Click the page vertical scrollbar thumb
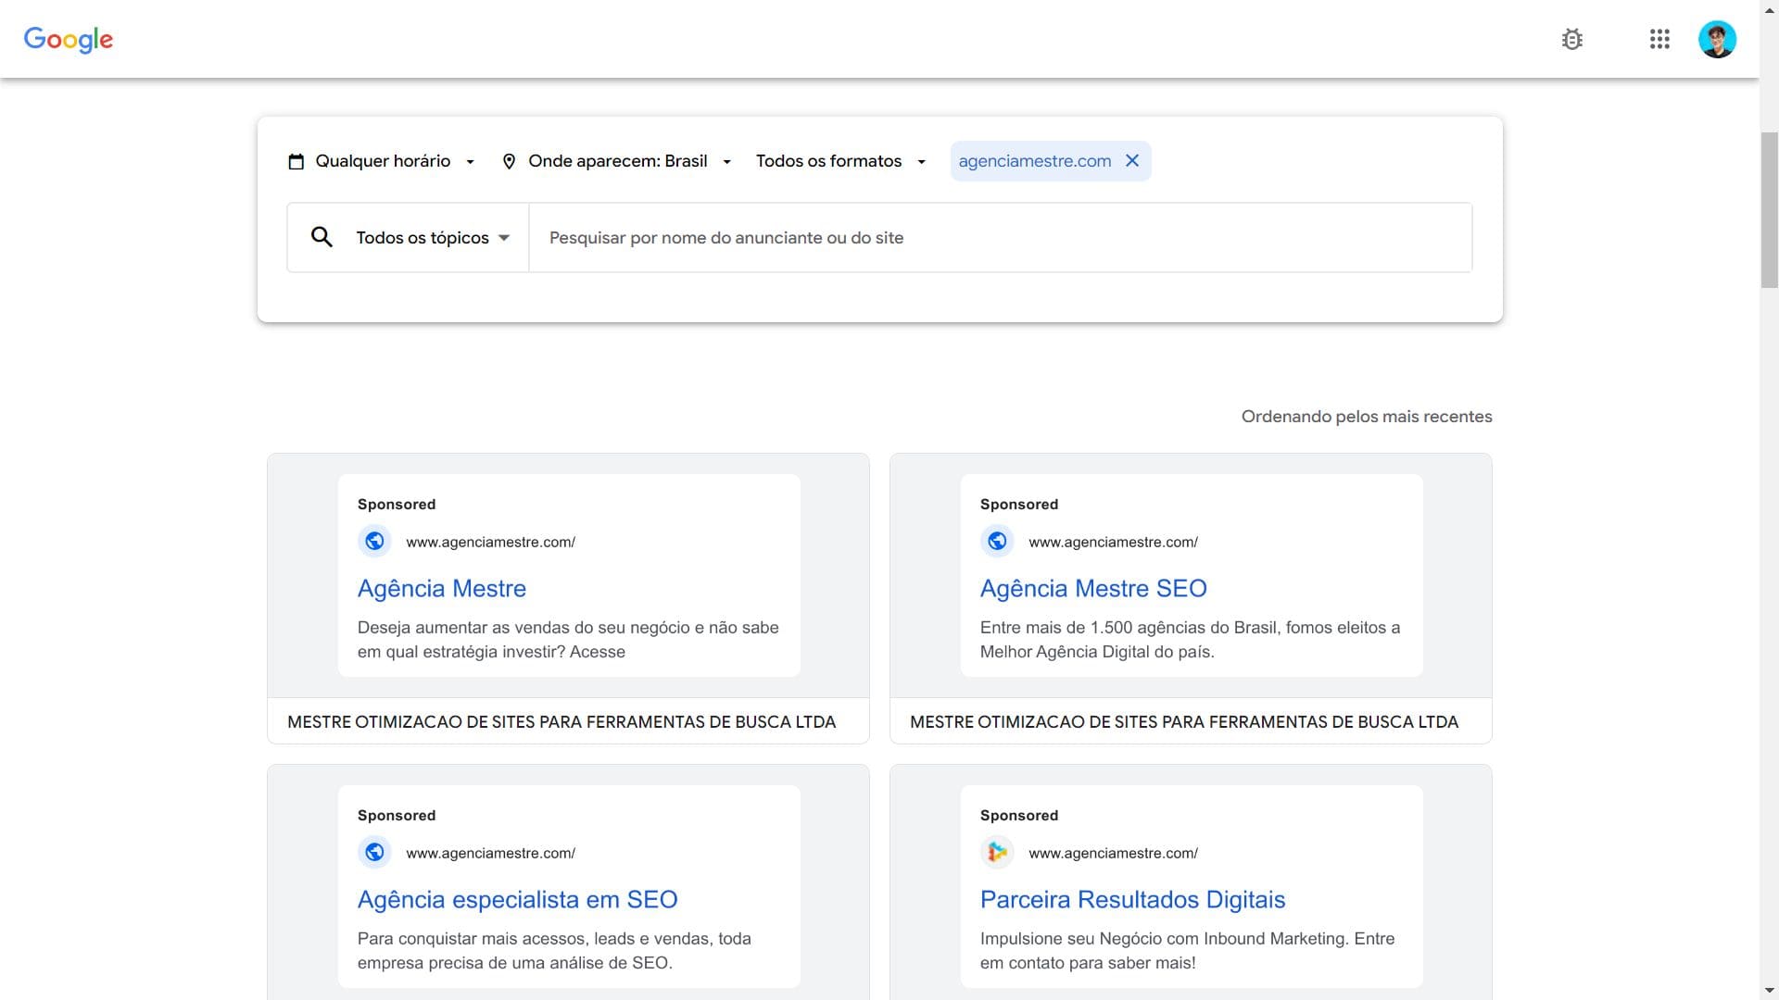Viewport: 1779px width, 1000px height. pyautogui.click(x=1769, y=209)
